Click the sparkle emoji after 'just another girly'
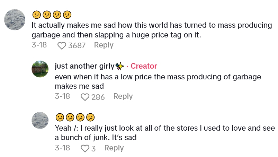278x157 pixels. pos(120,66)
